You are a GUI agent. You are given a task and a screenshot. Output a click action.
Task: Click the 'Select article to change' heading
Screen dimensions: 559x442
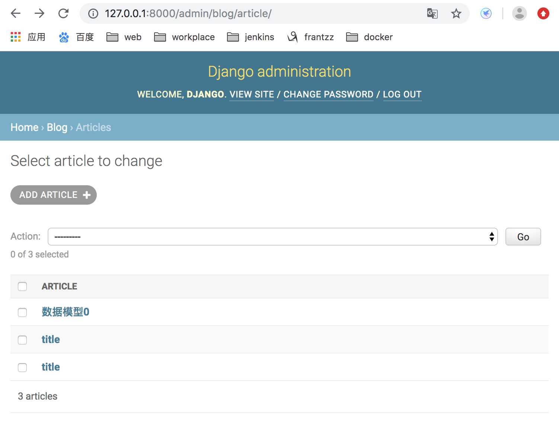pyautogui.click(x=86, y=161)
